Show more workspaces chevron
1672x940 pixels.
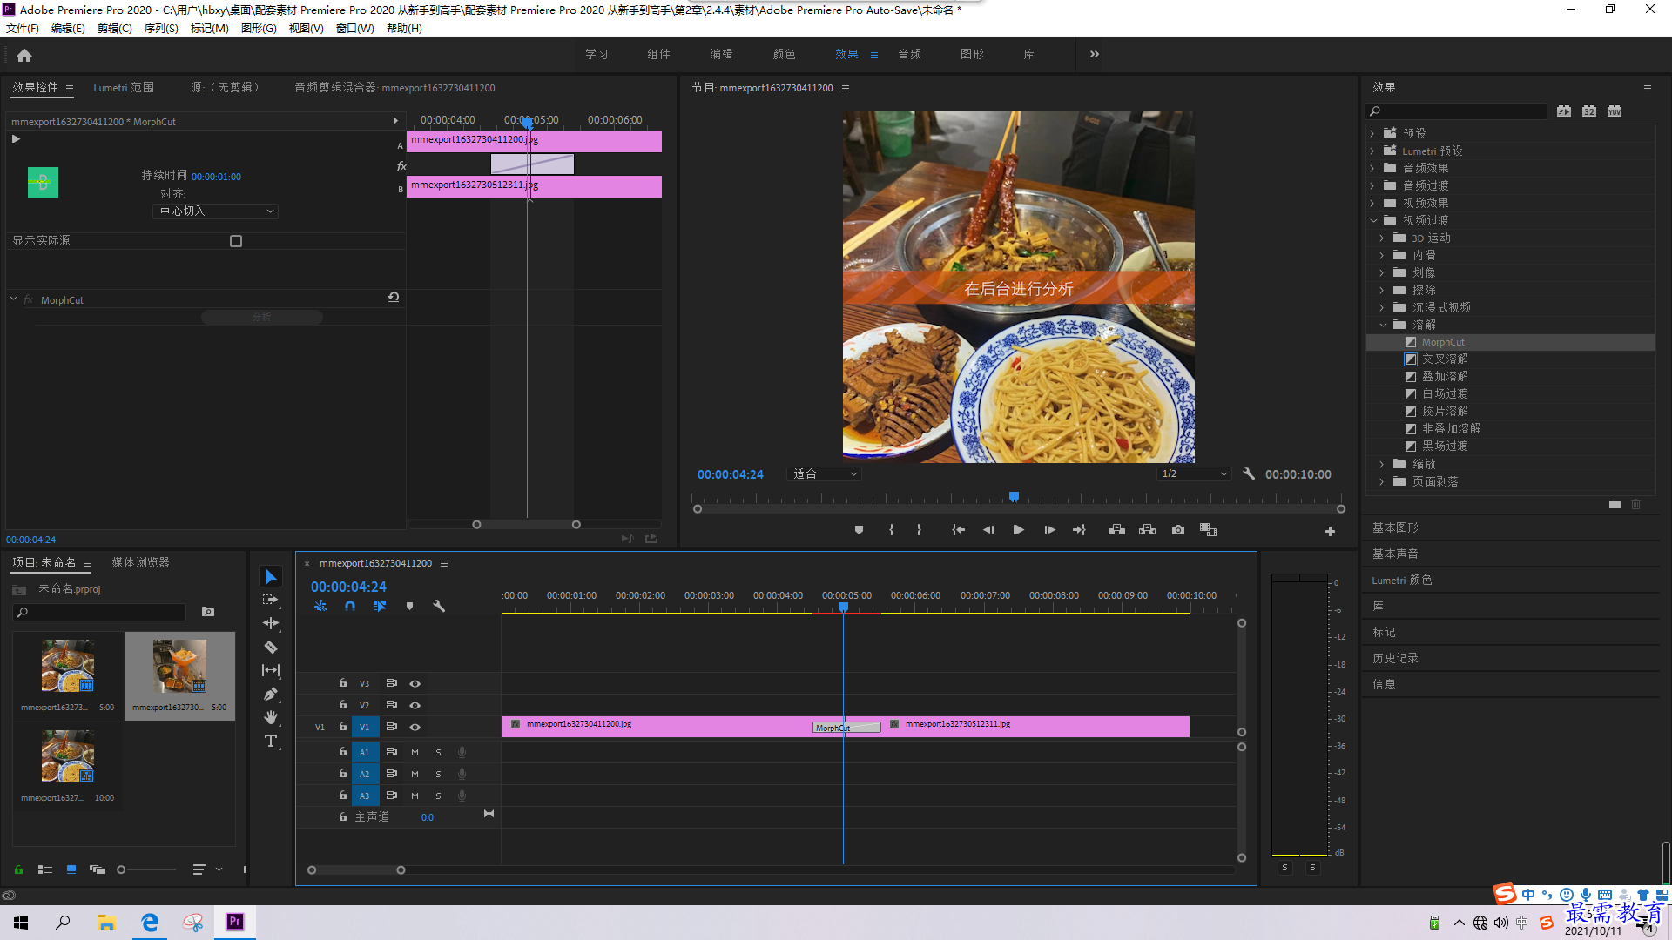[1095, 54]
